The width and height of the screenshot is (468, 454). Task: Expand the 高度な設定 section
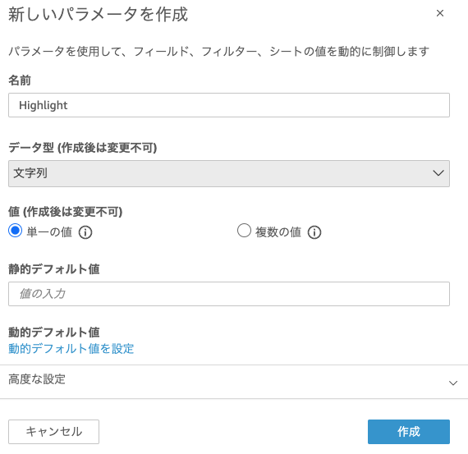point(234,382)
